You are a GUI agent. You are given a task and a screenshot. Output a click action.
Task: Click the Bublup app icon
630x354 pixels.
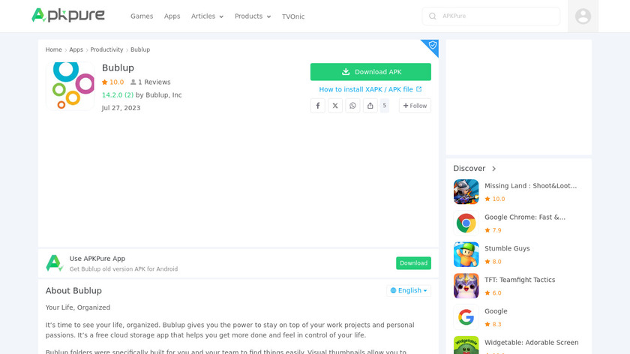pos(70,86)
